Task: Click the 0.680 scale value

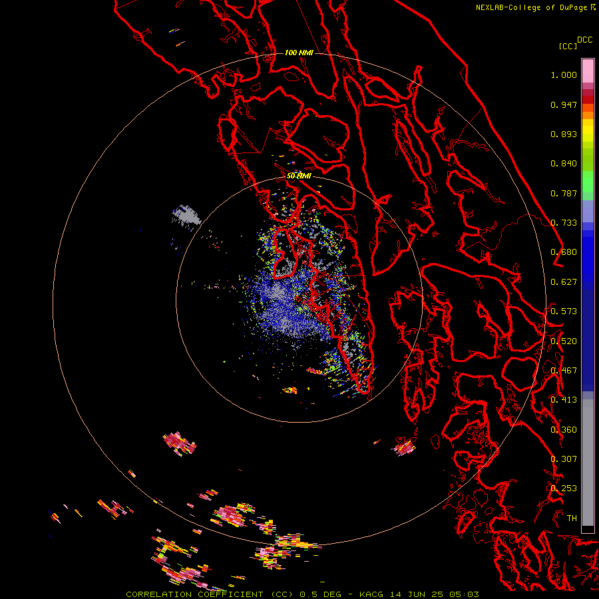Action: pyautogui.click(x=564, y=252)
